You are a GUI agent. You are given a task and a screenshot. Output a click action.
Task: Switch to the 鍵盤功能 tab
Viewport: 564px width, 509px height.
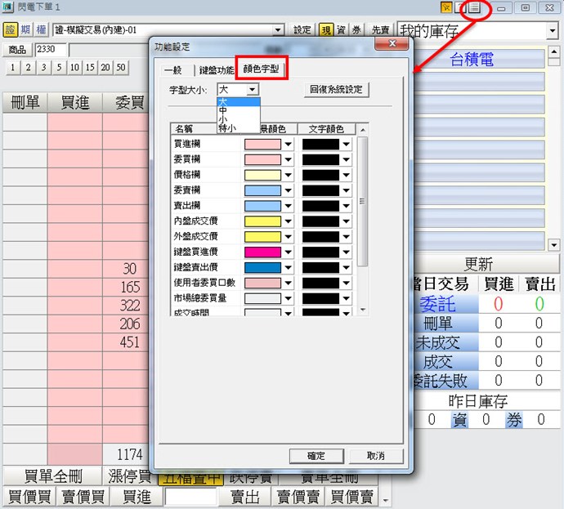(x=215, y=69)
